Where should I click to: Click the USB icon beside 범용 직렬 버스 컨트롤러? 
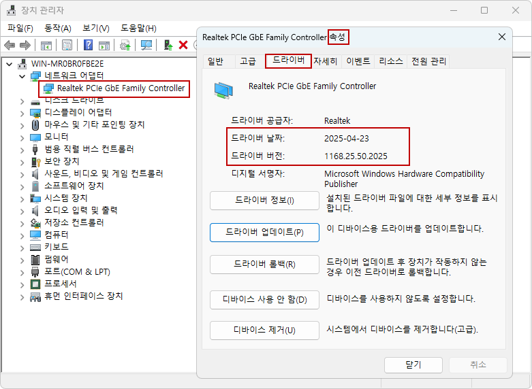click(35, 150)
